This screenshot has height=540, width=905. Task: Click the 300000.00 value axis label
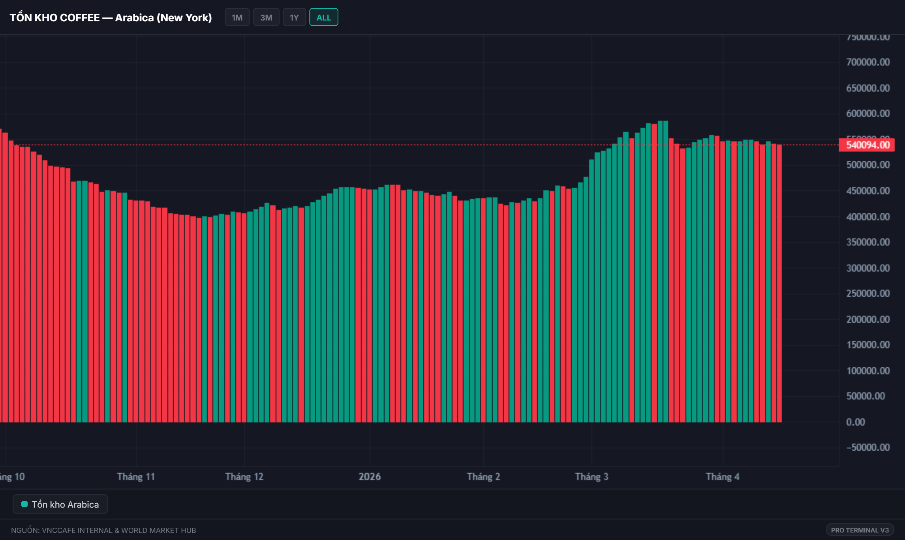point(867,268)
